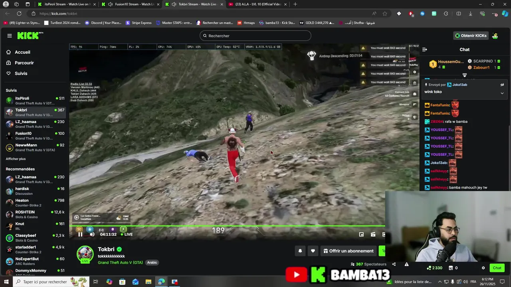Open browser downloads icon
The image size is (511, 287).
tap(470, 14)
